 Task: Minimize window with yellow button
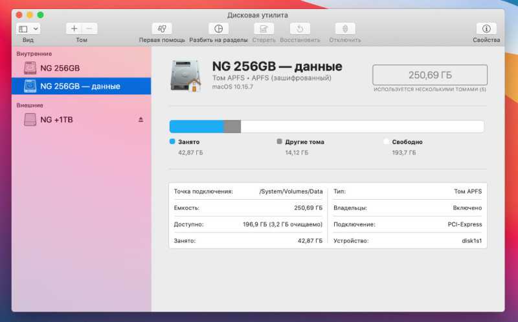click(30, 15)
